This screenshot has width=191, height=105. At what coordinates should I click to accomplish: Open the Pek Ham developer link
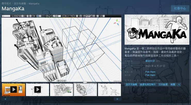click(150, 72)
